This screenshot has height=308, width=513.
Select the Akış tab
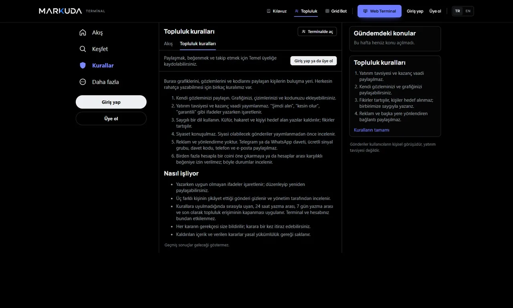(168, 44)
